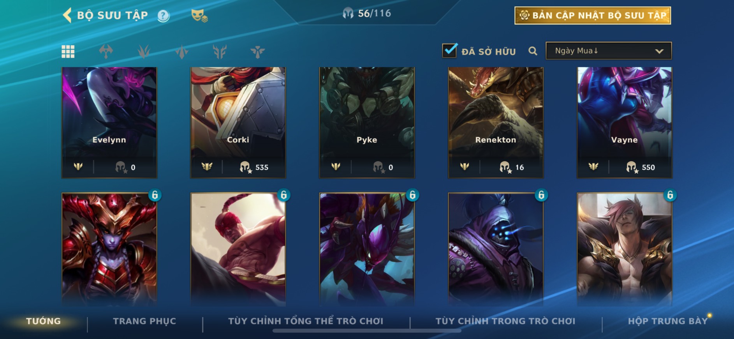This screenshot has width=734, height=339.
Task: Toggle the Đã Sở Hữu checkbox
Action: [x=450, y=50]
